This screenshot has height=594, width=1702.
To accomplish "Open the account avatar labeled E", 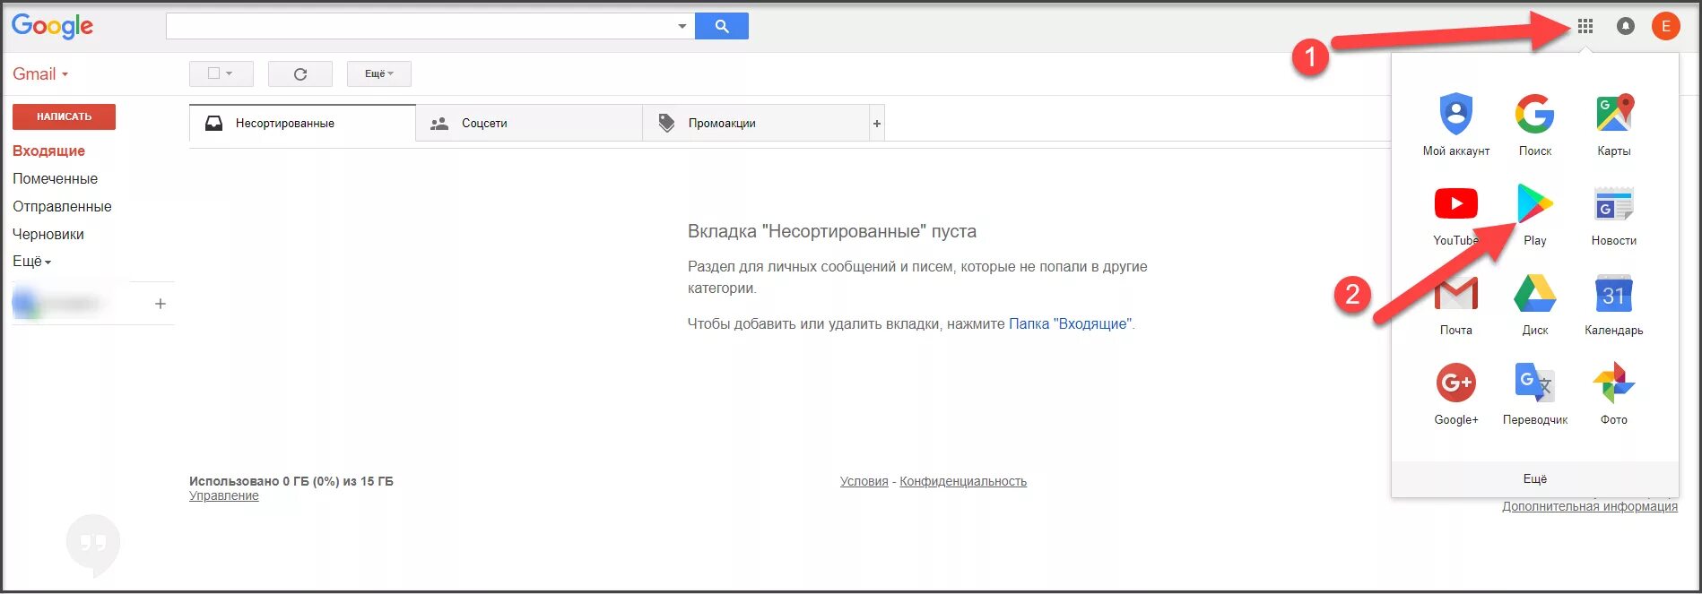I will pos(1666,26).
